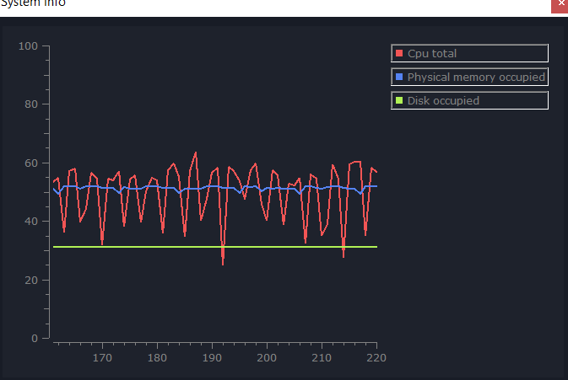
Task: Click the 80 label on vertical axis
Action: (32, 104)
